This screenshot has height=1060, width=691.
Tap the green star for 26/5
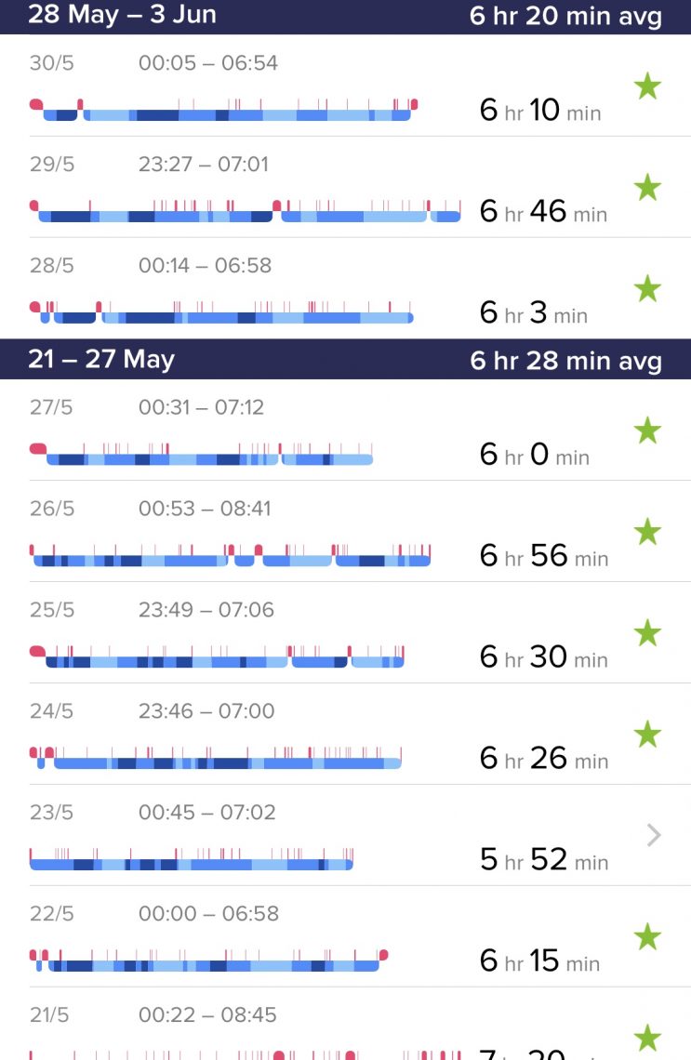click(647, 532)
